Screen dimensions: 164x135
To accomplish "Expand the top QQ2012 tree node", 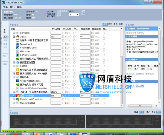I will [14, 37].
